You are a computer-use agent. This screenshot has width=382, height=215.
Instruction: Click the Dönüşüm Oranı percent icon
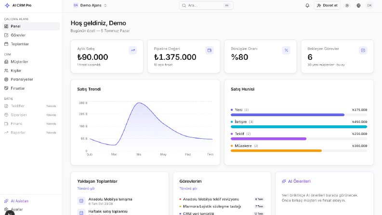click(x=286, y=50)
